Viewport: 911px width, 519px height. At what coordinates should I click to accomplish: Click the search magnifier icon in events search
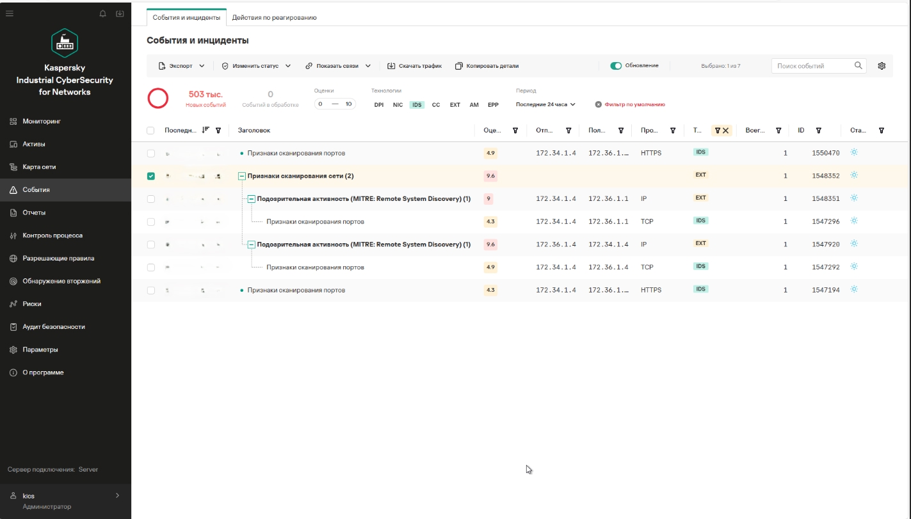[x=859, y=65]
